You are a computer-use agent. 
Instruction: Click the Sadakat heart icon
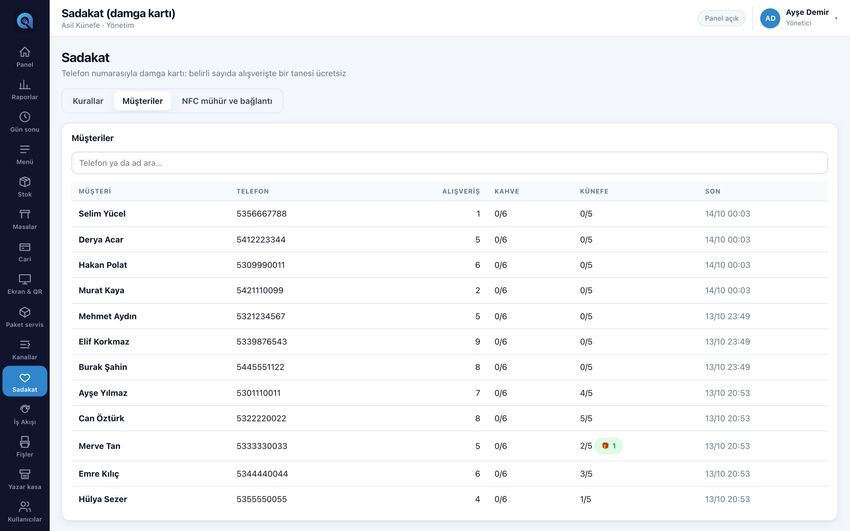point(25,378)
